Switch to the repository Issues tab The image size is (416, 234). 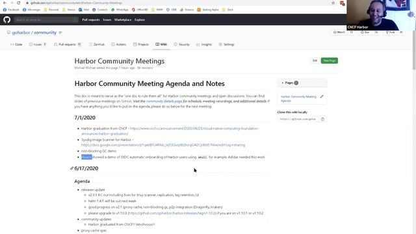pyautogui.click(x=38, y=44)
